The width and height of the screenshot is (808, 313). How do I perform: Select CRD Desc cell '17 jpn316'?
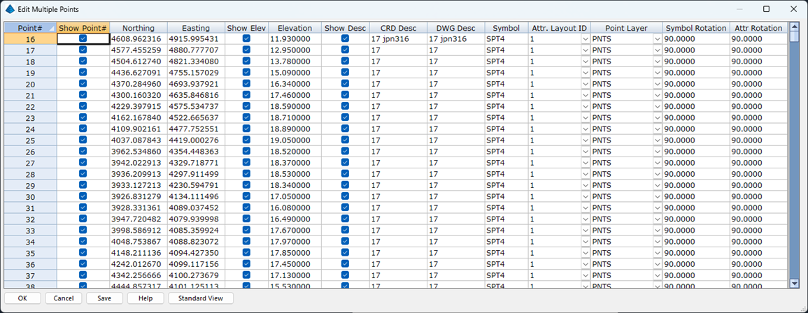(x=398, y=38)
